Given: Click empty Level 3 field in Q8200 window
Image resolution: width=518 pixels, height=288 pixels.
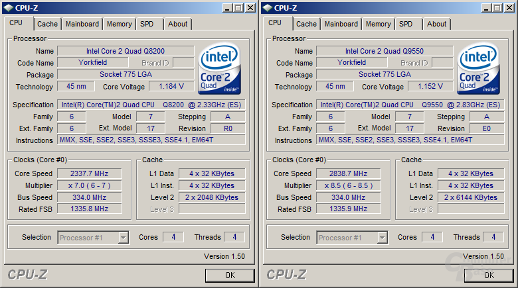Looking at the screenshot, I should coord(212,209).
